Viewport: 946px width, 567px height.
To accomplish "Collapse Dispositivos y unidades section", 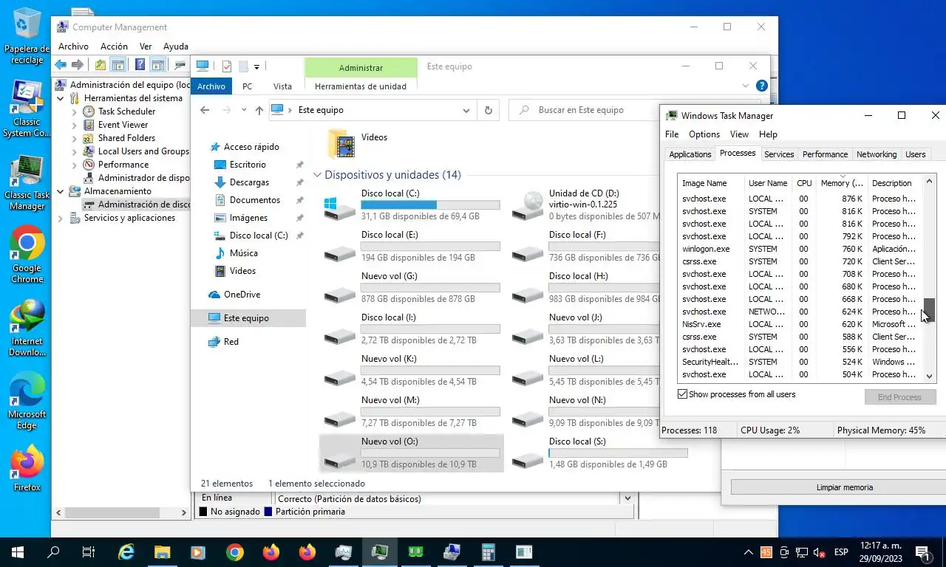I will [x=317, y=175].
